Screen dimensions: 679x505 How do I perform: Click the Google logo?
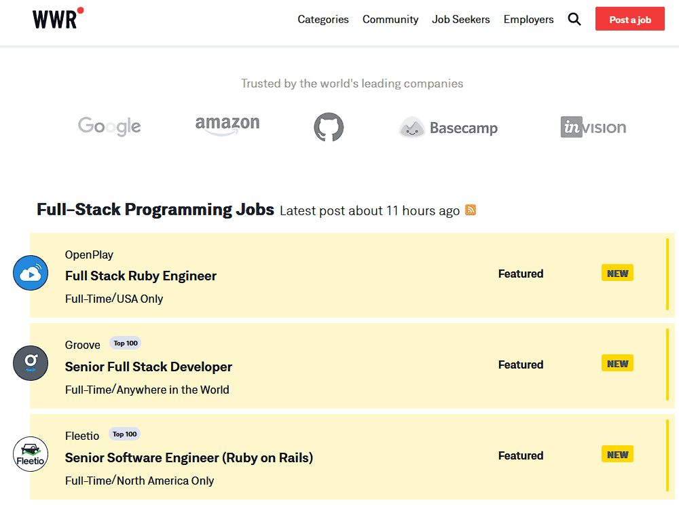(x=109, y=126)
